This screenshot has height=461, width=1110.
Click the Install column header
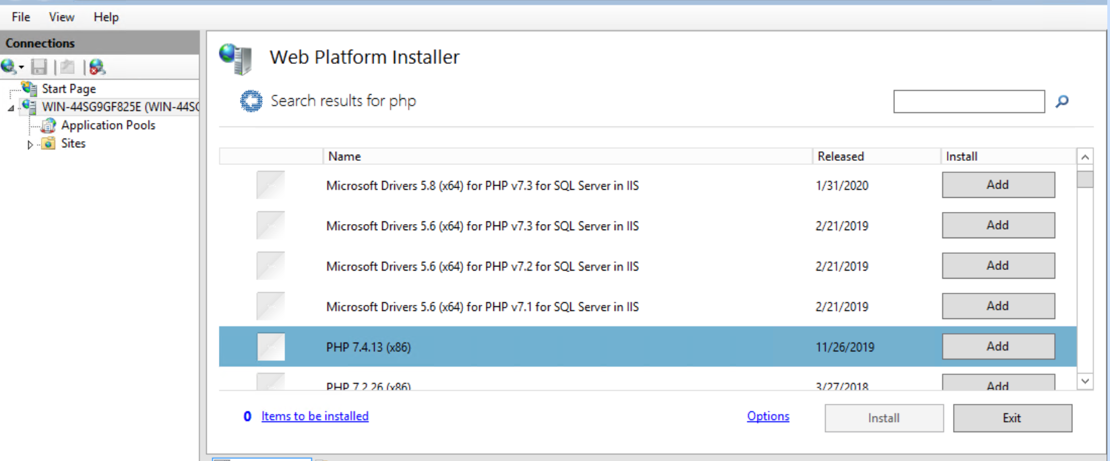point(1008,156)
